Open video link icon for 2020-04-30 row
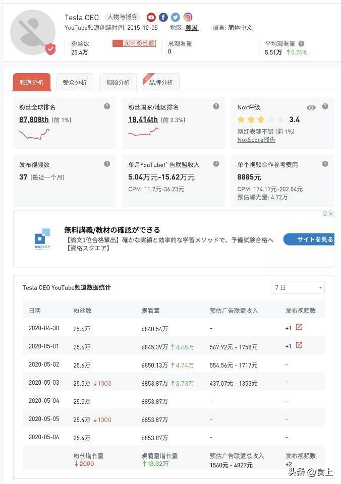 [x=299, y=327]
